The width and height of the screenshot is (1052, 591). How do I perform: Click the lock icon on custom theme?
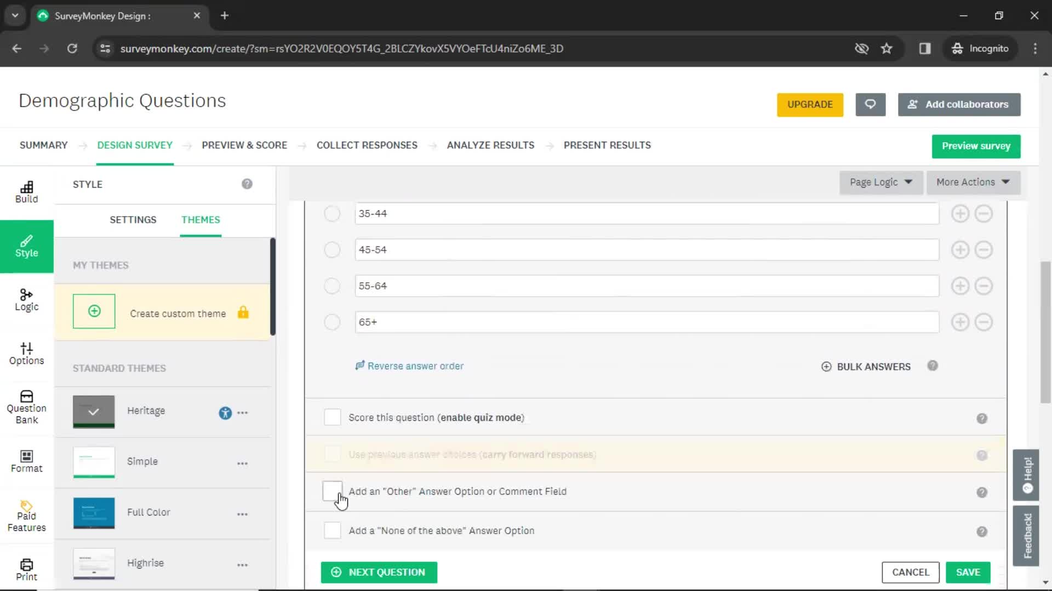click(x=243, y=312)
